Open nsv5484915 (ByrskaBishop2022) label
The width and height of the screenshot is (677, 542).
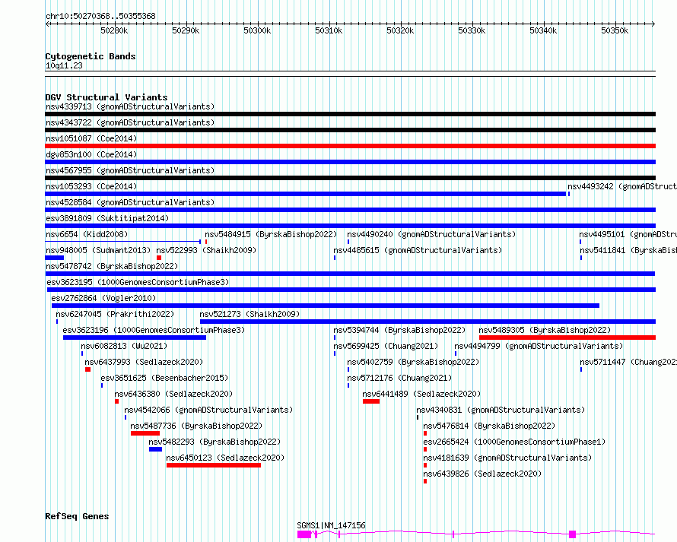[271, 234]
